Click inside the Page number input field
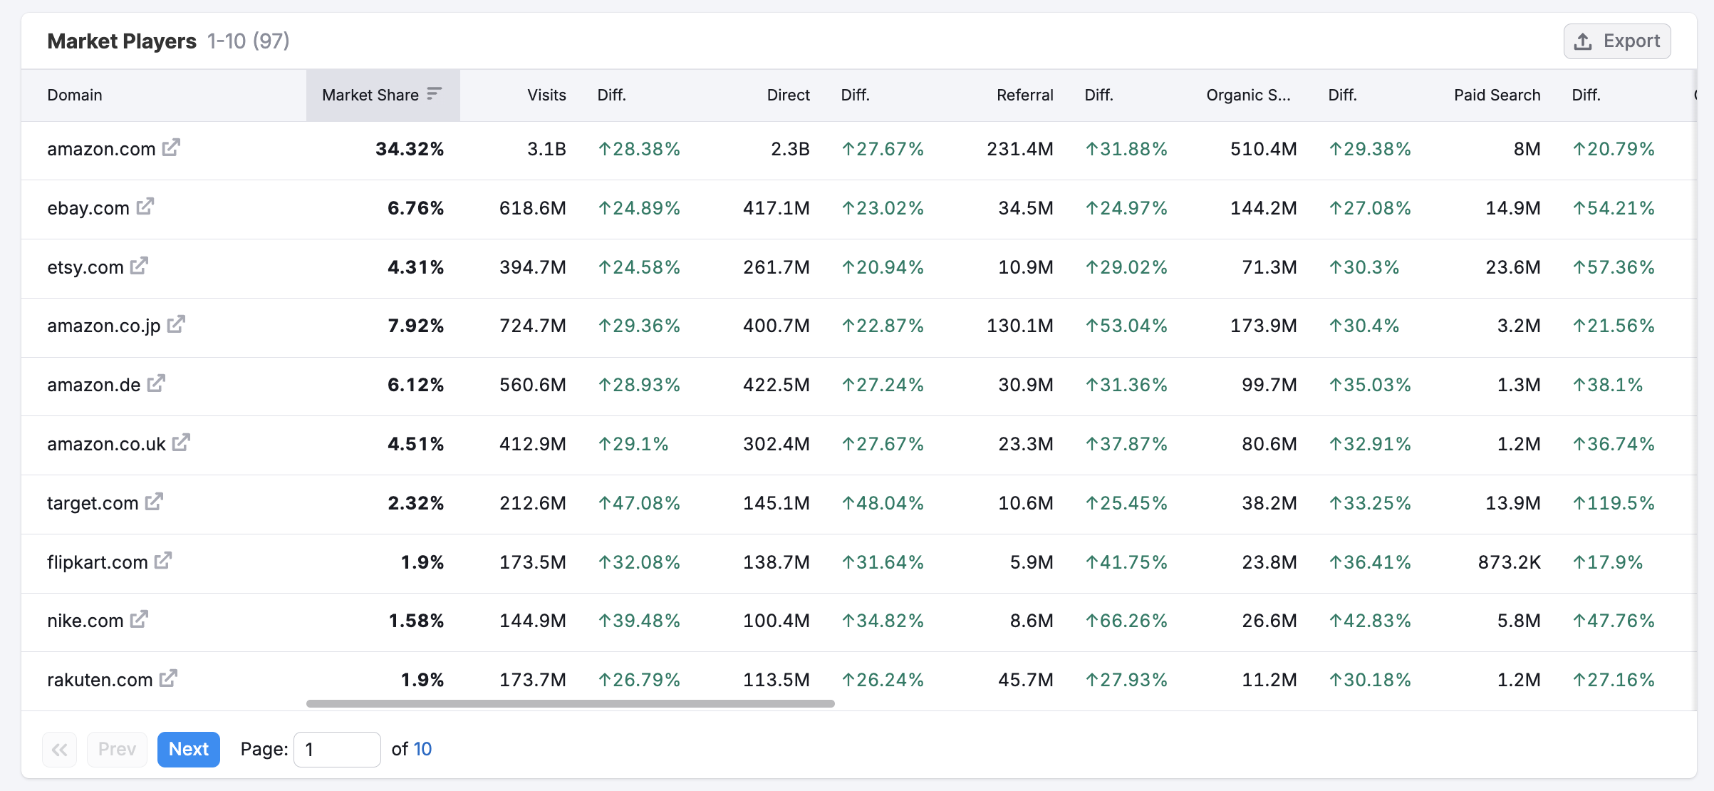Screen dimensions: 1714x791 pyautogui.click(x=336, y=749)
